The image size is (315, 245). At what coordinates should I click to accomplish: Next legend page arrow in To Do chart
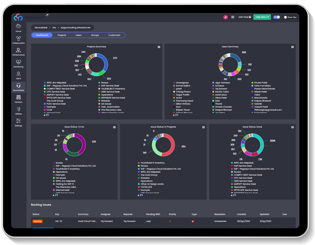pos(59,195)
